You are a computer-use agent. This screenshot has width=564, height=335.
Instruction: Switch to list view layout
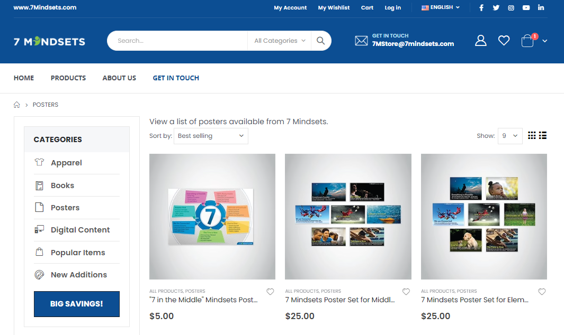pos(543,136)
